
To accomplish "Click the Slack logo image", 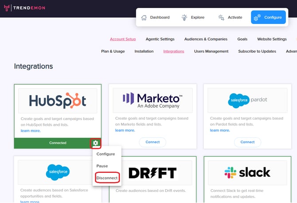I will pos(247,173).
